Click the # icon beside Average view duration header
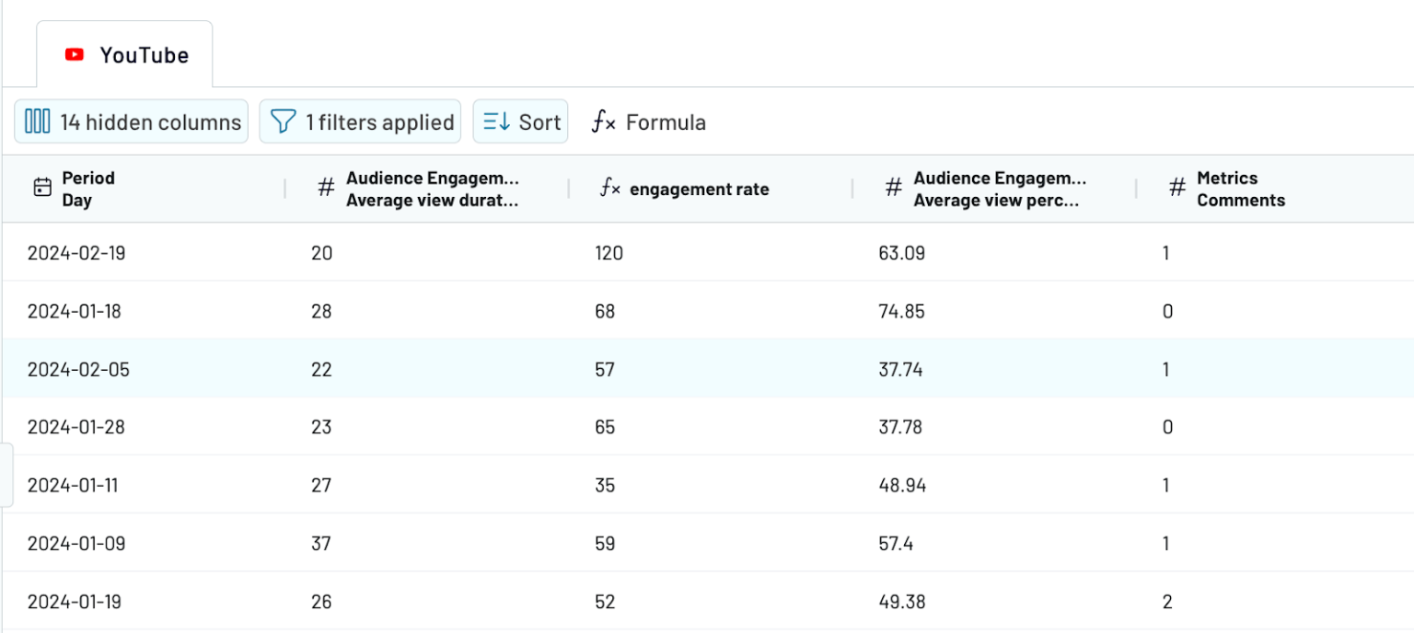The width and height of the screenshot is (1414, 633). click(325, 188)
